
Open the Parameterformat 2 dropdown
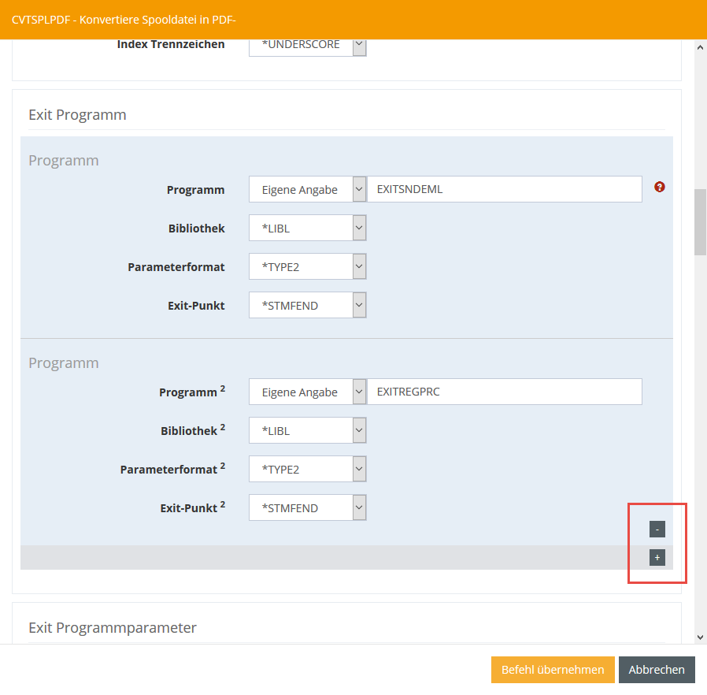[x=308, y=470]
